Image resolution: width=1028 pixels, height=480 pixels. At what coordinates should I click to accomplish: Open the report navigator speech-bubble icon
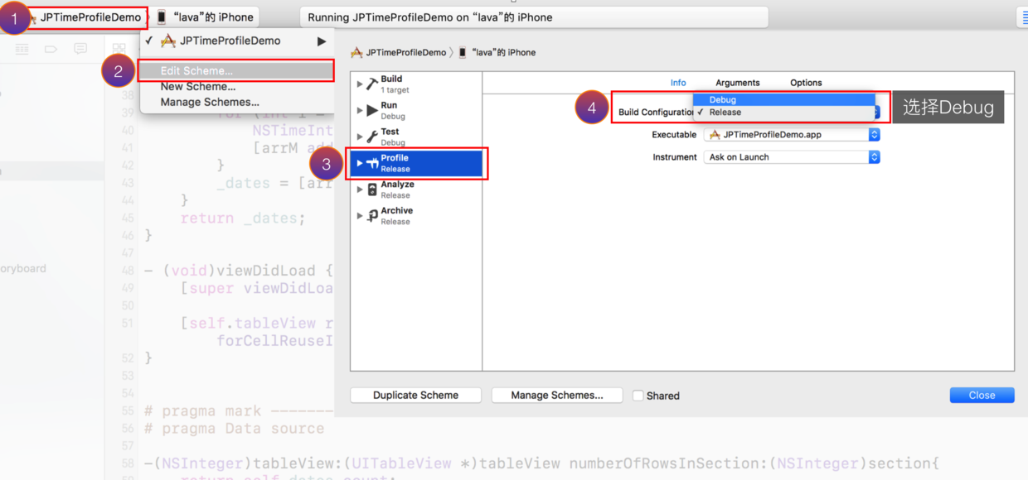click(80, 50)
